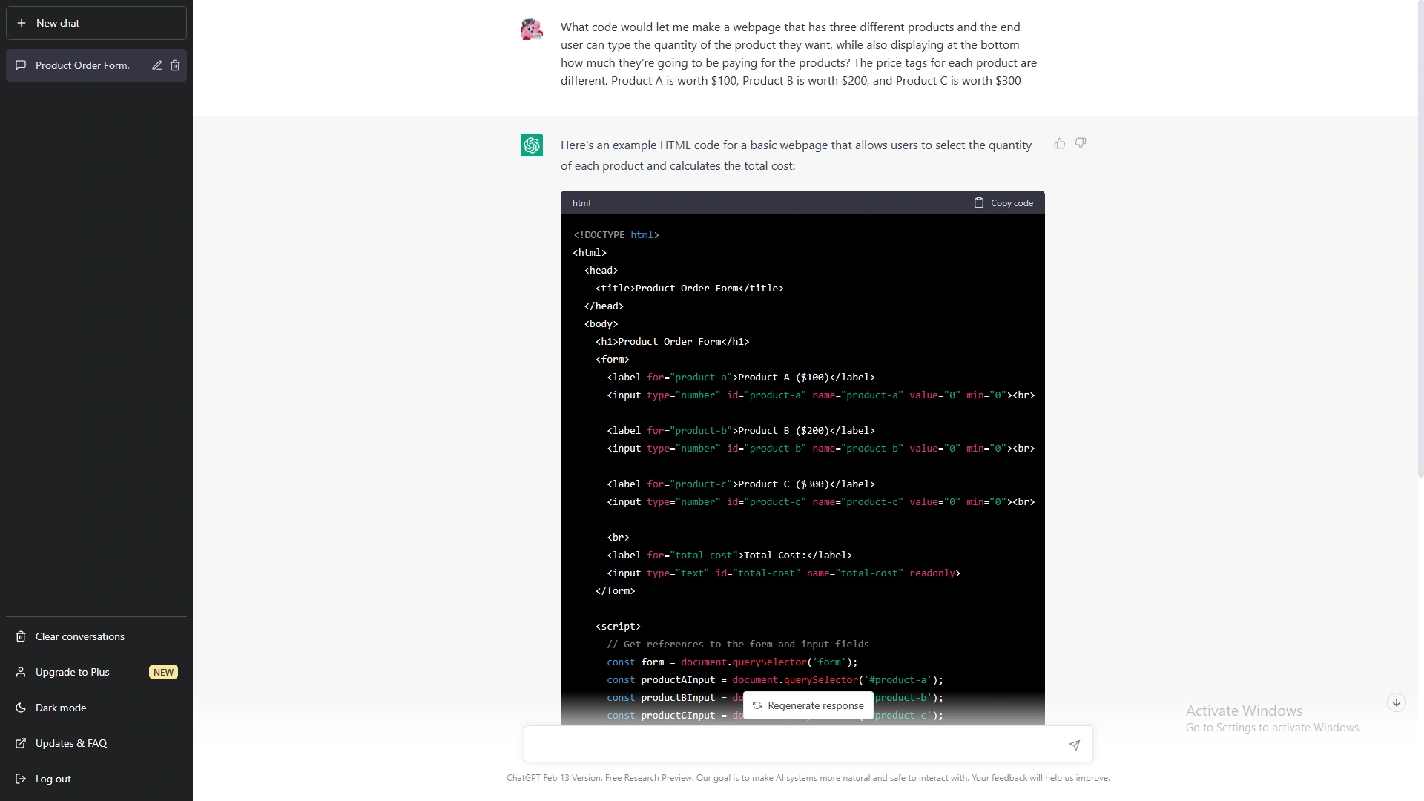Select Clear conversations

(78, 636)
